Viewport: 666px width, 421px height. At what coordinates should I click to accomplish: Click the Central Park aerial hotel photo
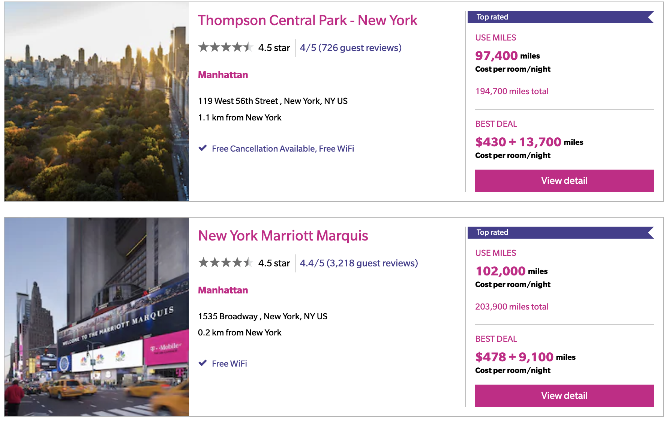(x=97, y=102)
